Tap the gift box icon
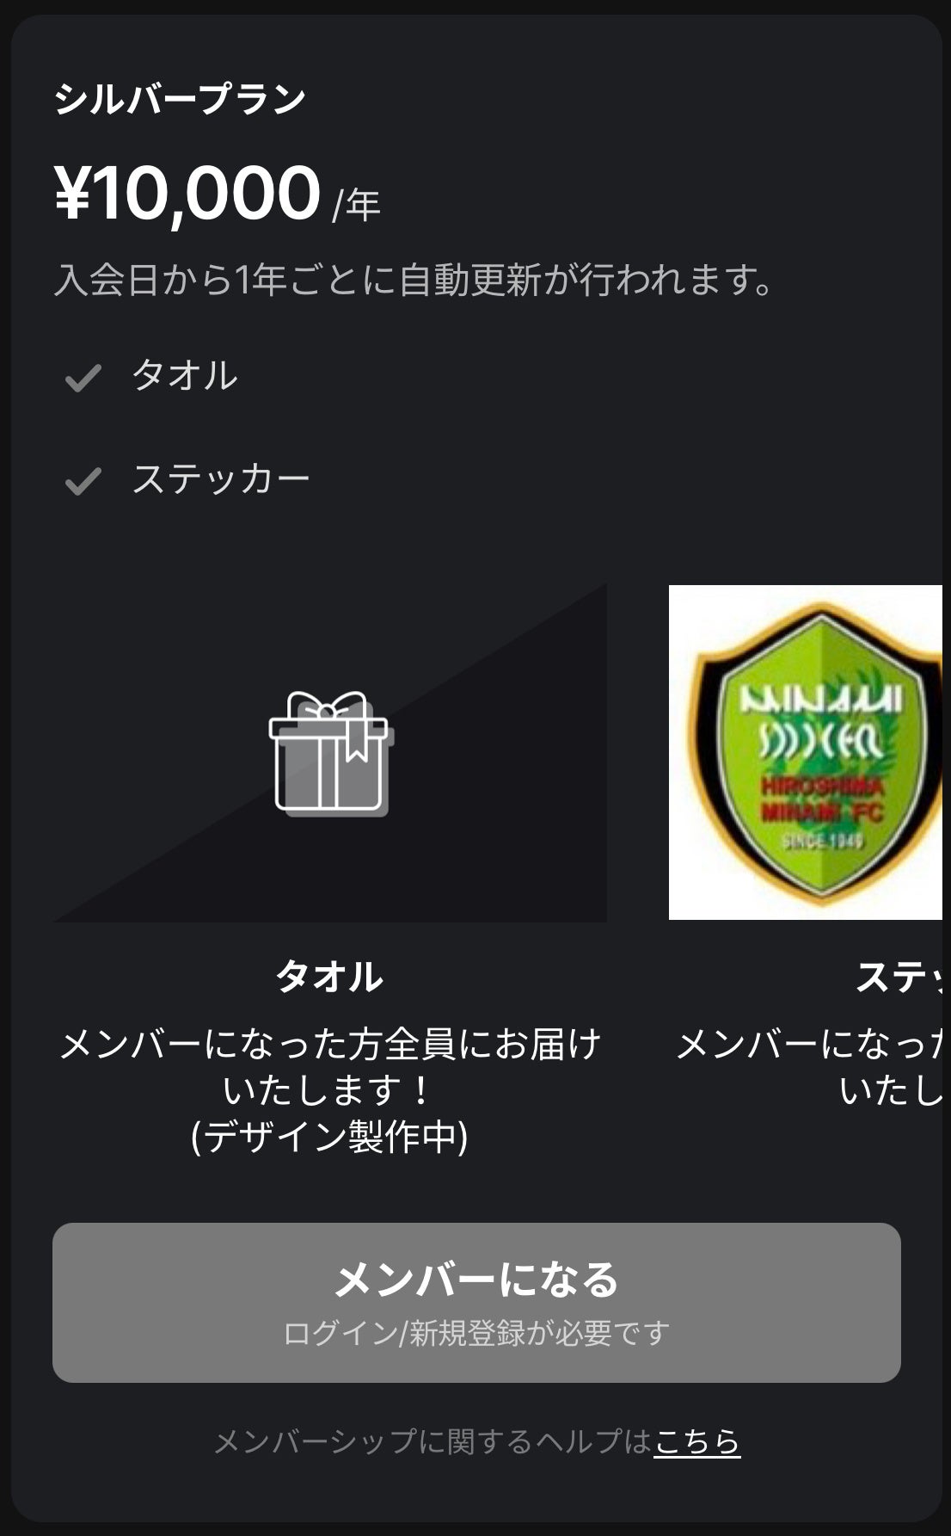 (x=331, y=754)
